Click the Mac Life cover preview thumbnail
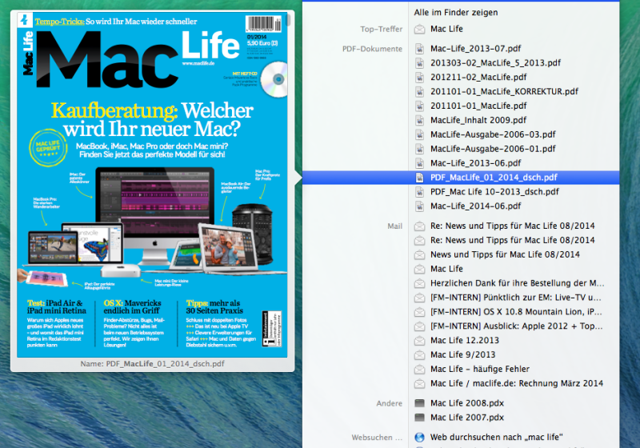This screenshot has height=448, width=640. [152, 185]
